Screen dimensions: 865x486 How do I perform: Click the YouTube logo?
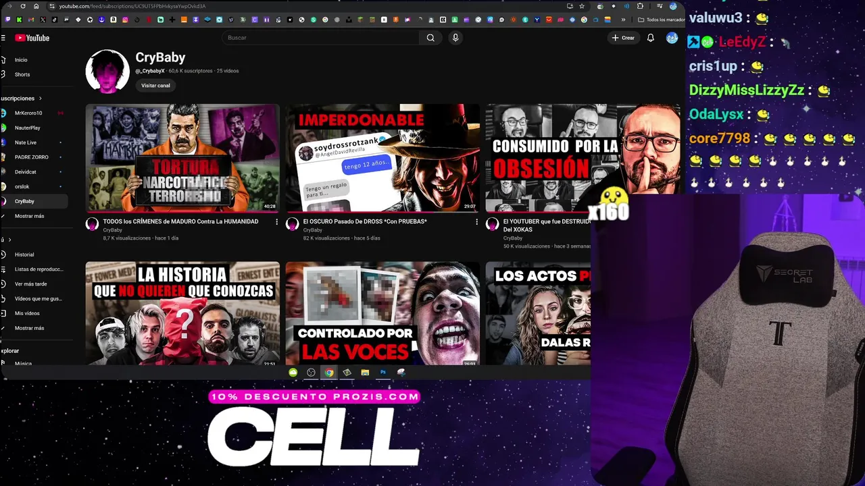coord(32,38)
